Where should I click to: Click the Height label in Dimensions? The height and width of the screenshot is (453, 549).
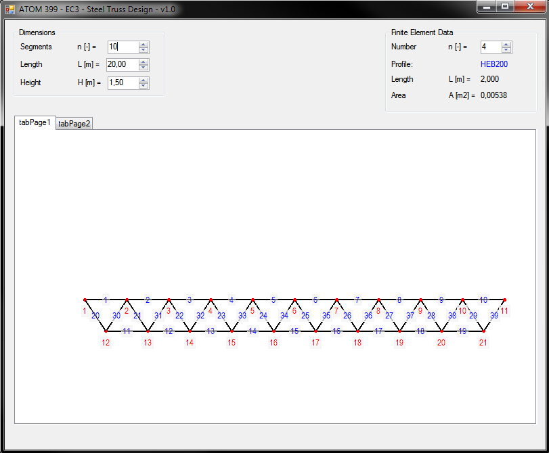pos(30,82)
